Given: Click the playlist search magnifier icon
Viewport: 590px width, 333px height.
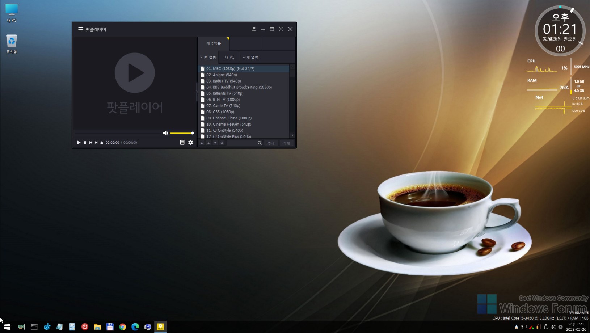Looking at the screenshot, I should tap(260, 143).
